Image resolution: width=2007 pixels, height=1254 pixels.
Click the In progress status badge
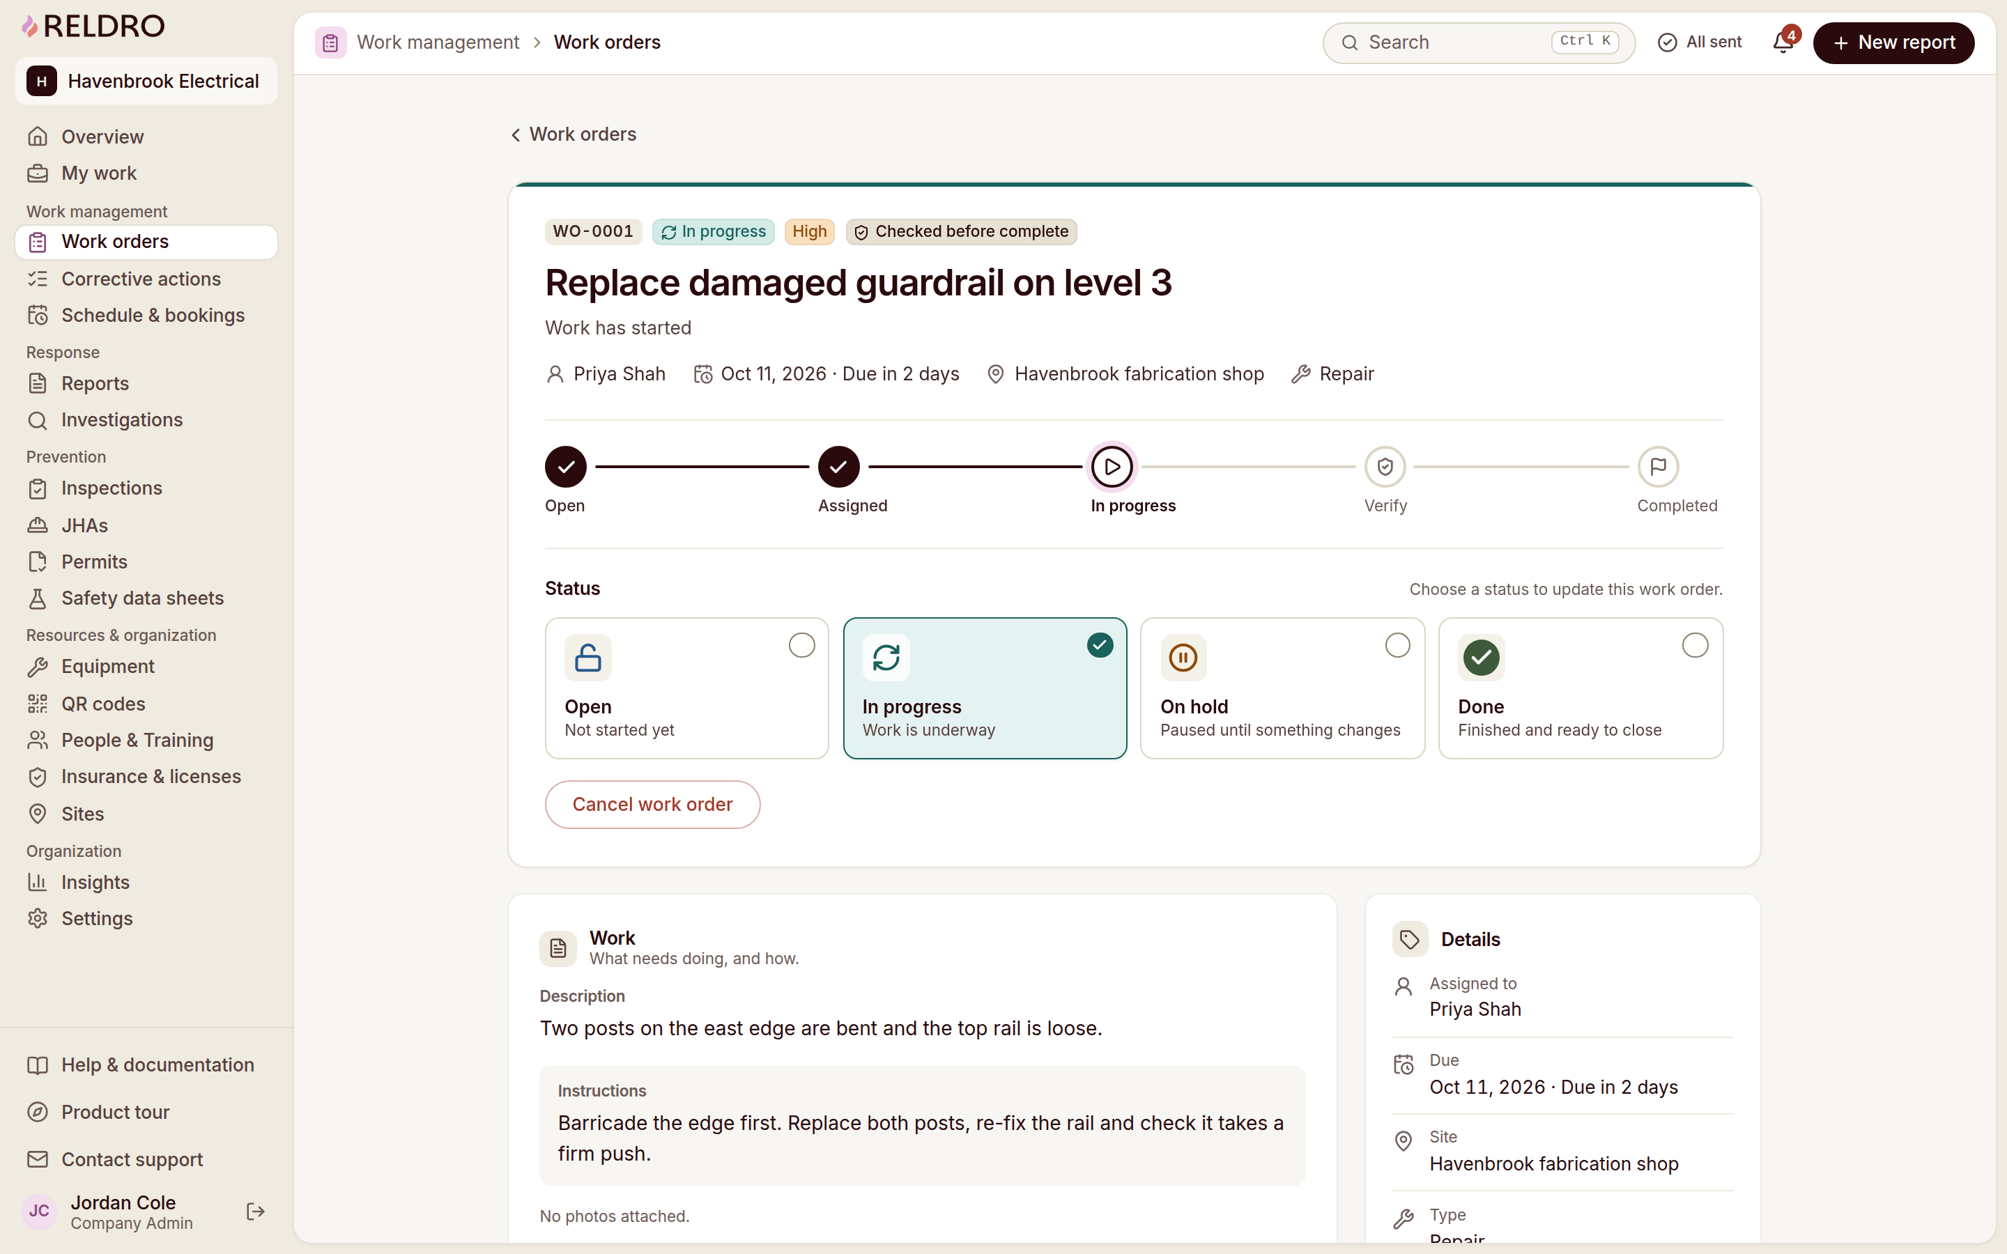click(x=713, y=232)
